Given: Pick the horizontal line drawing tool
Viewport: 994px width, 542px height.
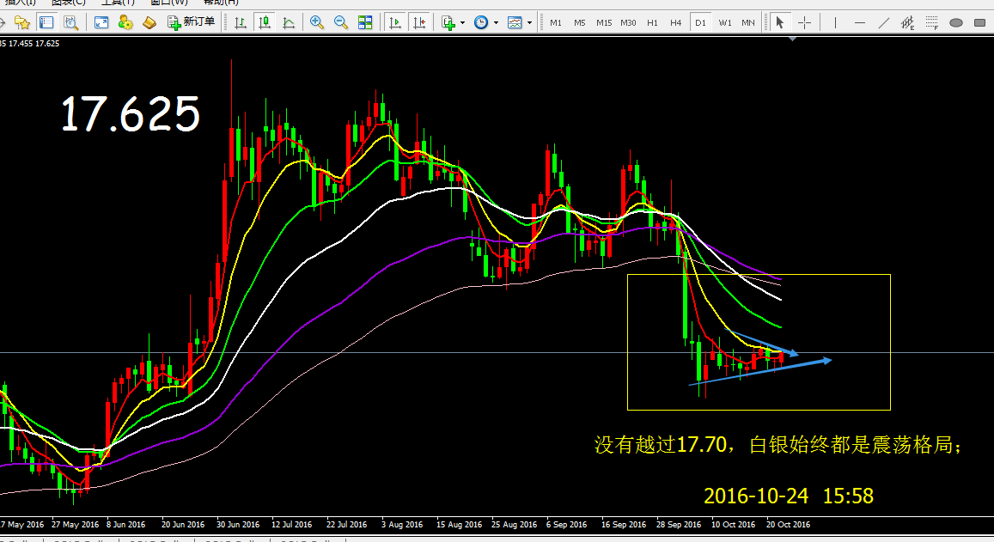Looking at the screenshot, I should (860, 23).
